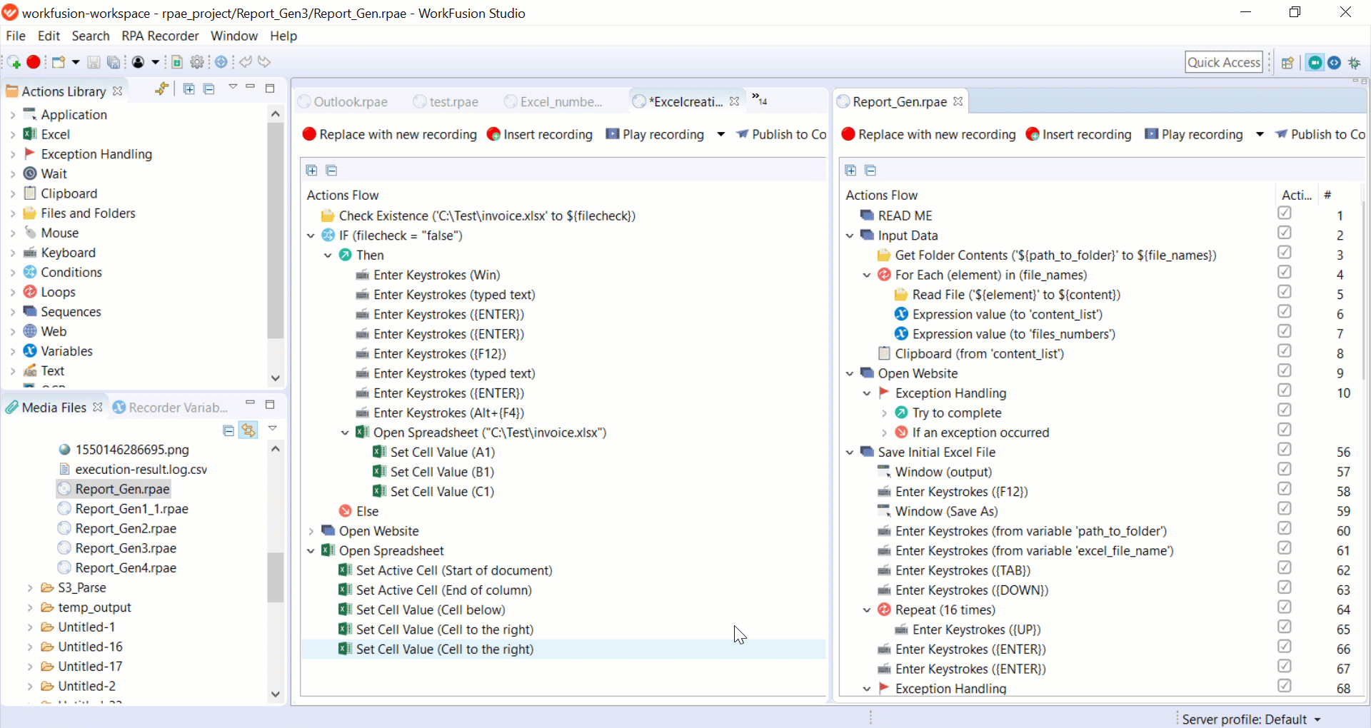Click the Quick Access search field
Image resolution: width=1371 pixels, height=728 pixels.
pos(1224,62)
